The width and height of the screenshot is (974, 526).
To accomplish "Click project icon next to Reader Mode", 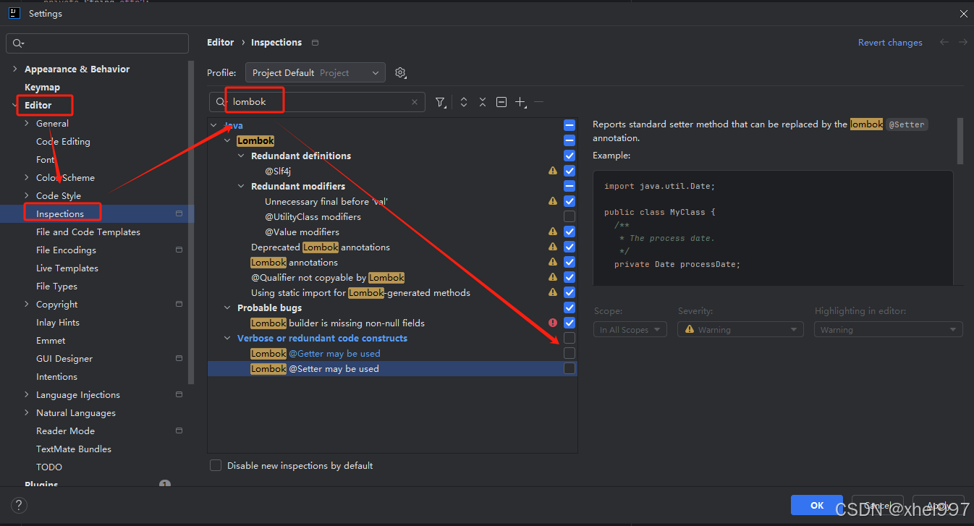I will (179, 430).
